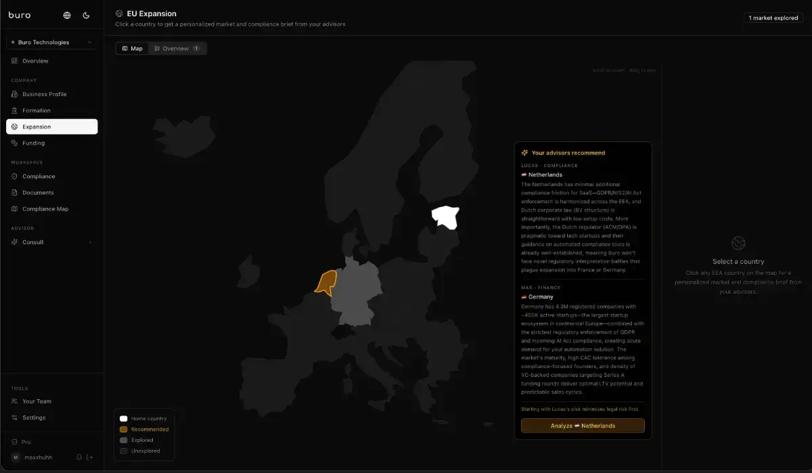812x473 pixels.
Task: Click the "1 market explored" badge
Action: click(773, 18)
